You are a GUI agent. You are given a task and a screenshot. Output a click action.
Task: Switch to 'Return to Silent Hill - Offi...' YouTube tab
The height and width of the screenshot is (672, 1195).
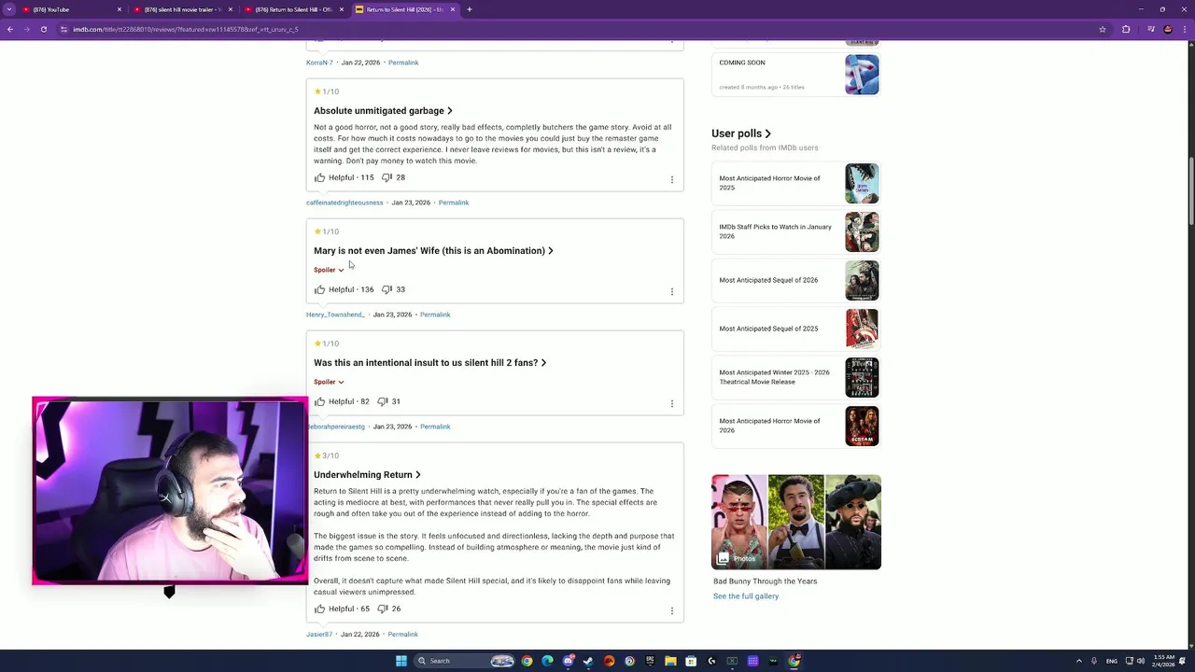click(293, 9)
